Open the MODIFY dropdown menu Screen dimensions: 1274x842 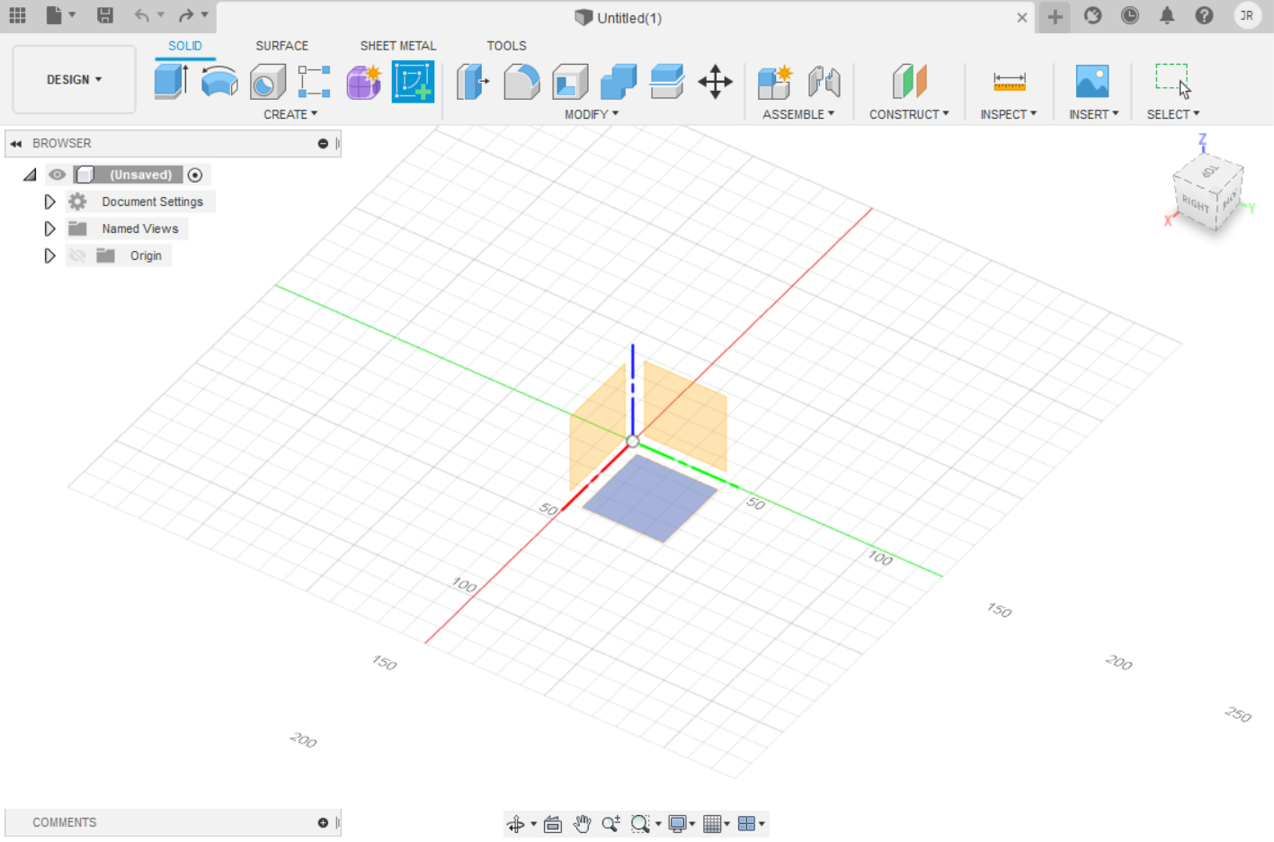(592, 114)
